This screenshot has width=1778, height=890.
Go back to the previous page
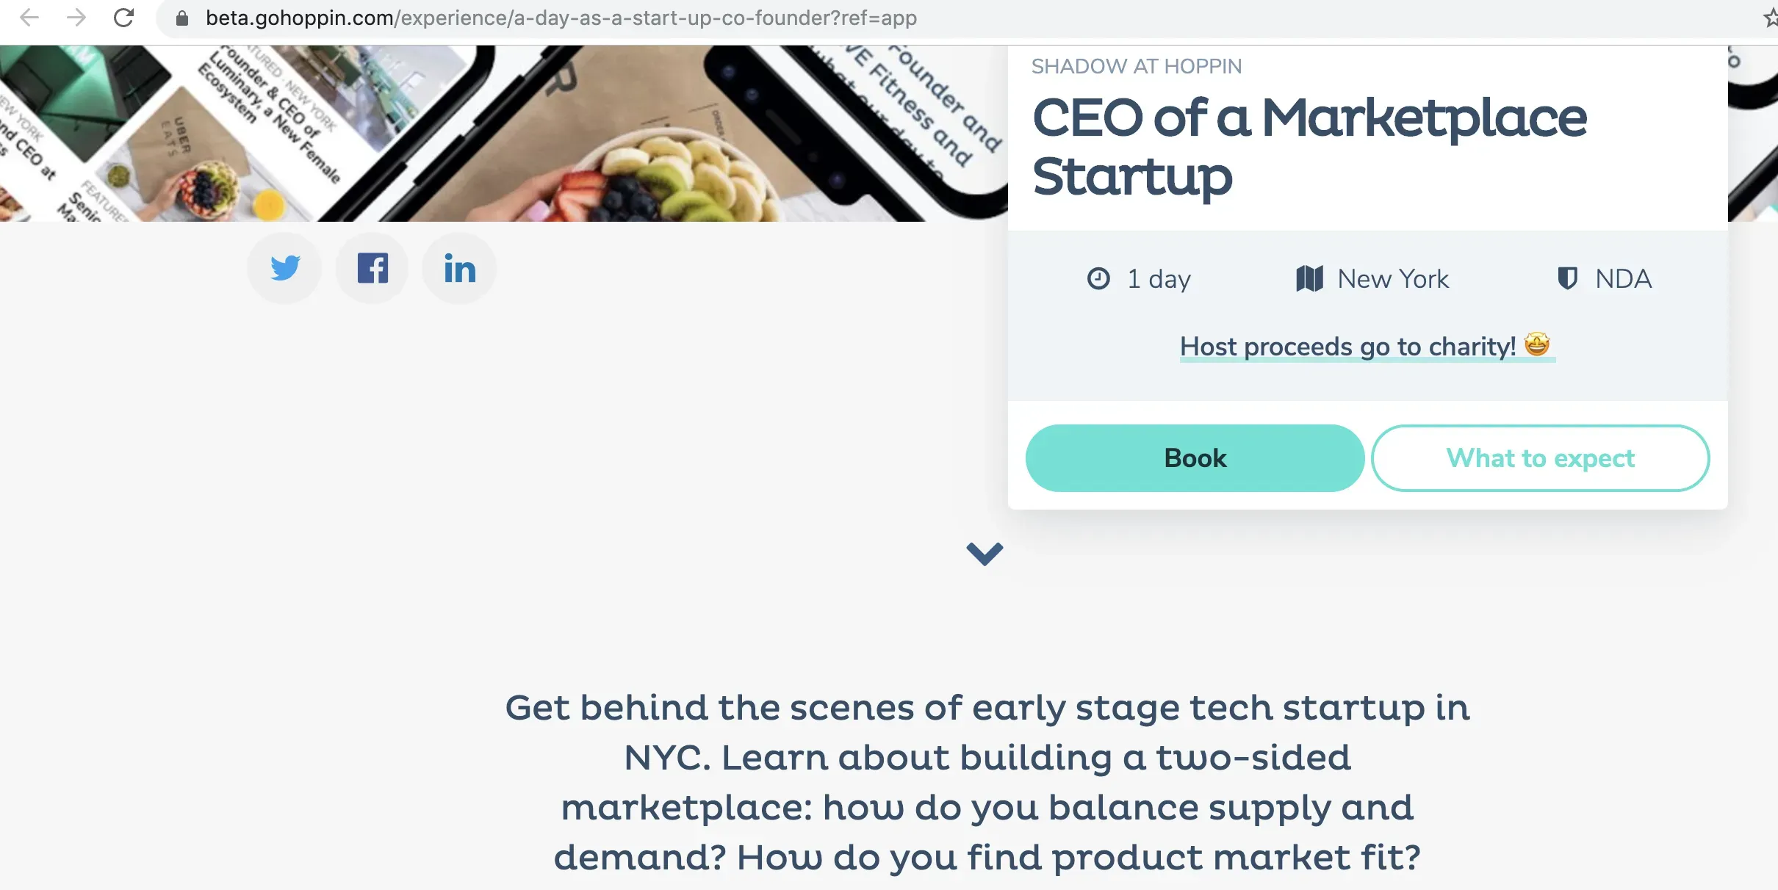click(x=29, y=18)
